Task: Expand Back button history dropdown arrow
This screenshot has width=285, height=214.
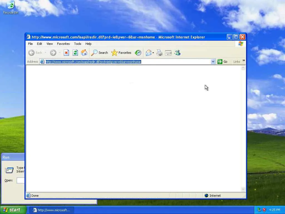Action: pyautogui.click(x=45, y=53)
